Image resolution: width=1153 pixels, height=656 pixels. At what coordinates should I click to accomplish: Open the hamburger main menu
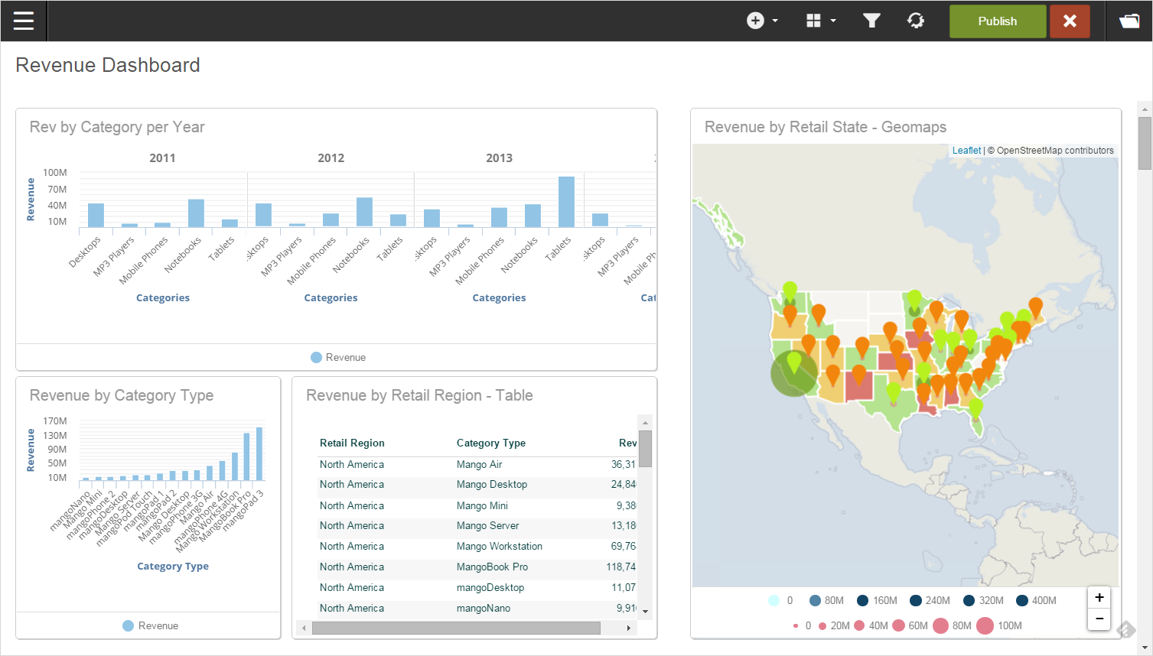pyautogui.click(x=24, y=21)
